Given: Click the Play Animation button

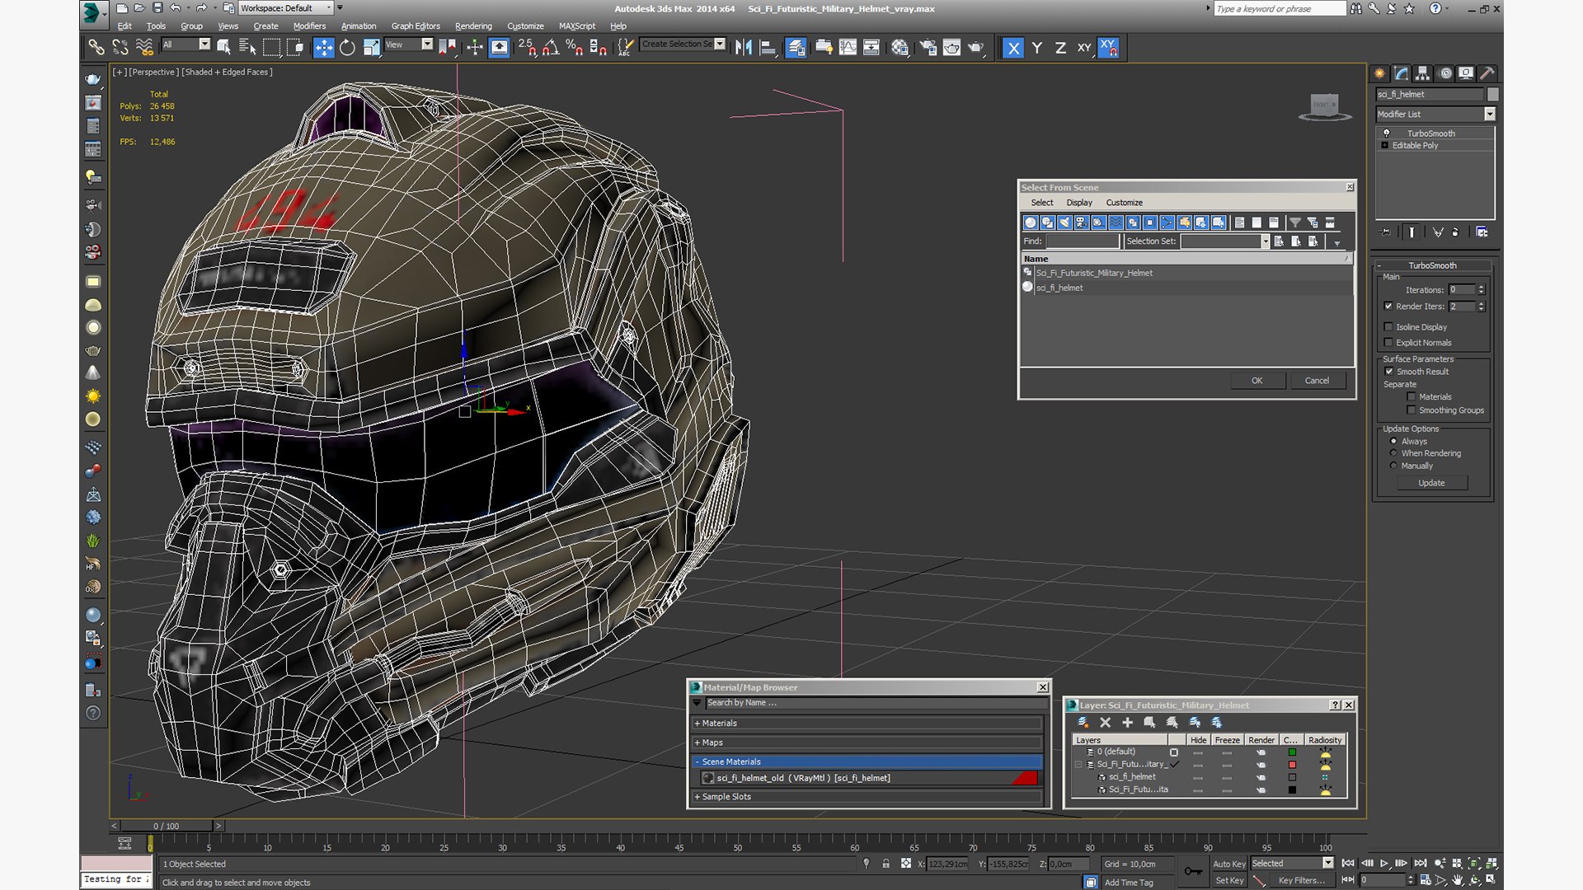Looking at the screenshot, I should tap(1384, 864).
